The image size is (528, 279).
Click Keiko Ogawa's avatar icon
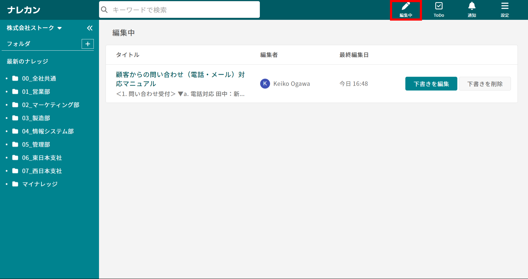tap(265, 84)
